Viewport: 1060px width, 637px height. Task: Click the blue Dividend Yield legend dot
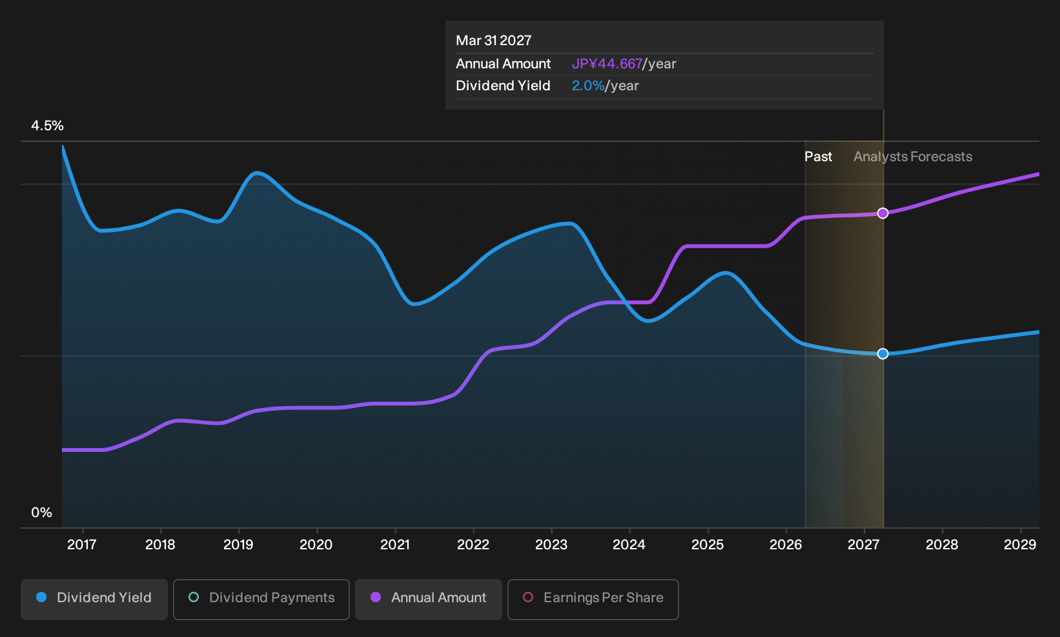click(41, 598)
